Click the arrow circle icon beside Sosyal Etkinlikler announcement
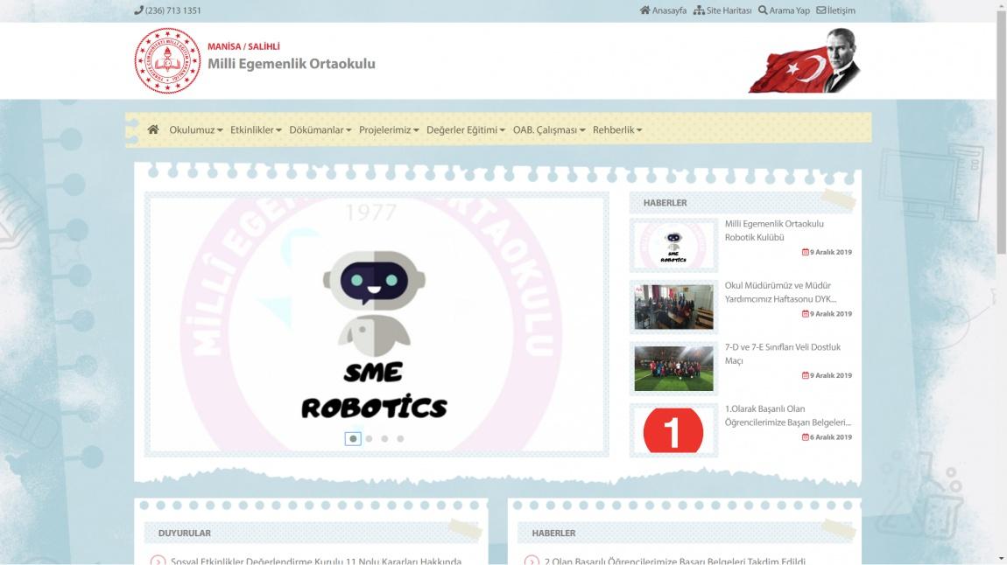 point(158,562)
